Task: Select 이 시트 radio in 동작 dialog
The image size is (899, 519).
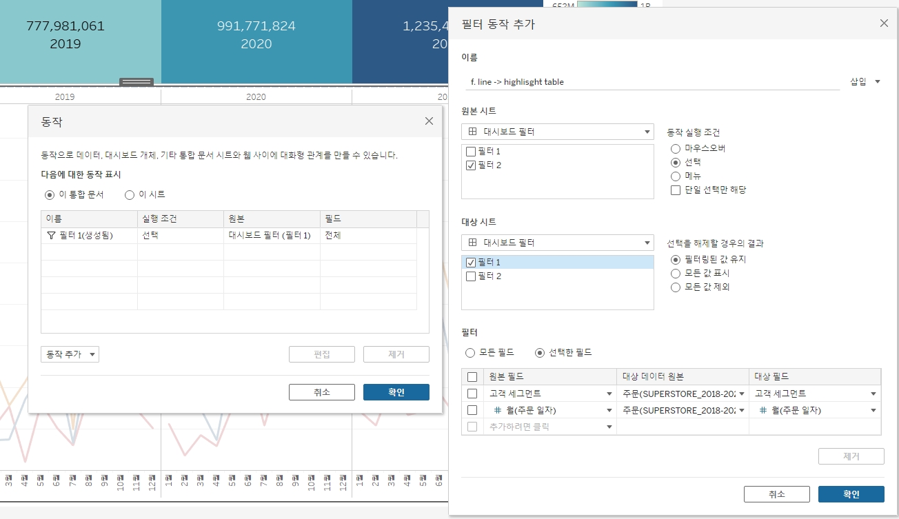Action: (130, 195)
